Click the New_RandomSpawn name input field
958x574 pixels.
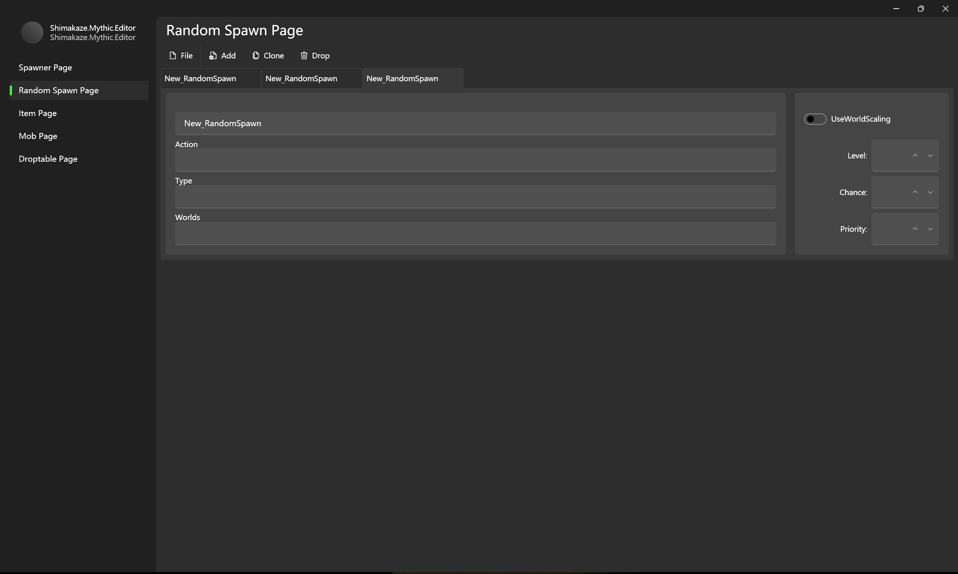(475, 124)
